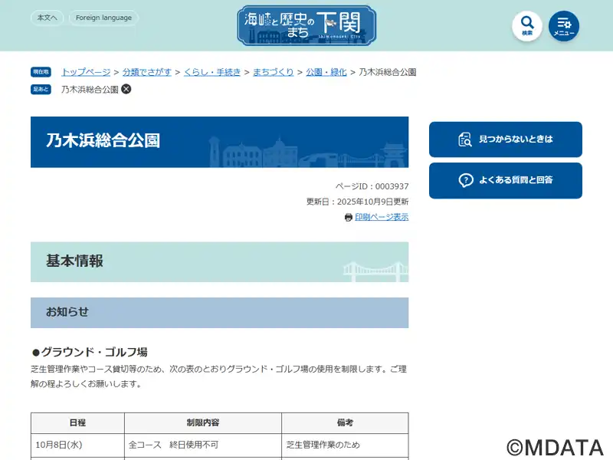Open the メニュー hamburger menu

[x=564, y=26]
